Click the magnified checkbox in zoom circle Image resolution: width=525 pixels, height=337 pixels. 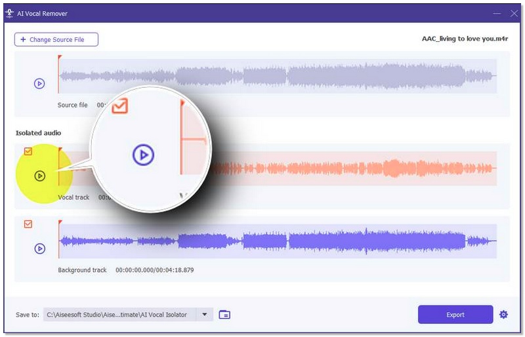[119, 106]
